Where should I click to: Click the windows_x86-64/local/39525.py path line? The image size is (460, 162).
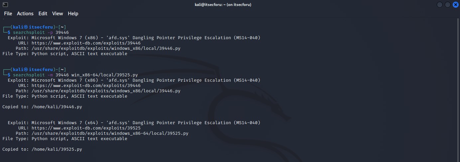point(110,133)
